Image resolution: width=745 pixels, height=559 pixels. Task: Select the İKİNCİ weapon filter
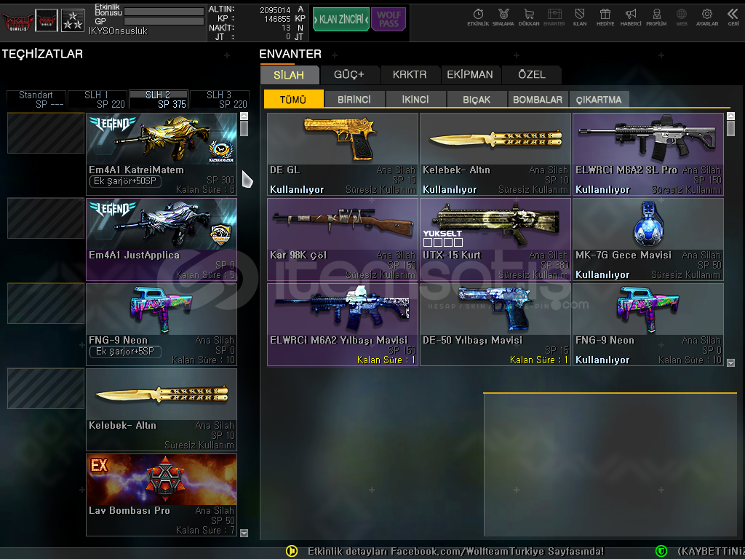coord(415,99)
